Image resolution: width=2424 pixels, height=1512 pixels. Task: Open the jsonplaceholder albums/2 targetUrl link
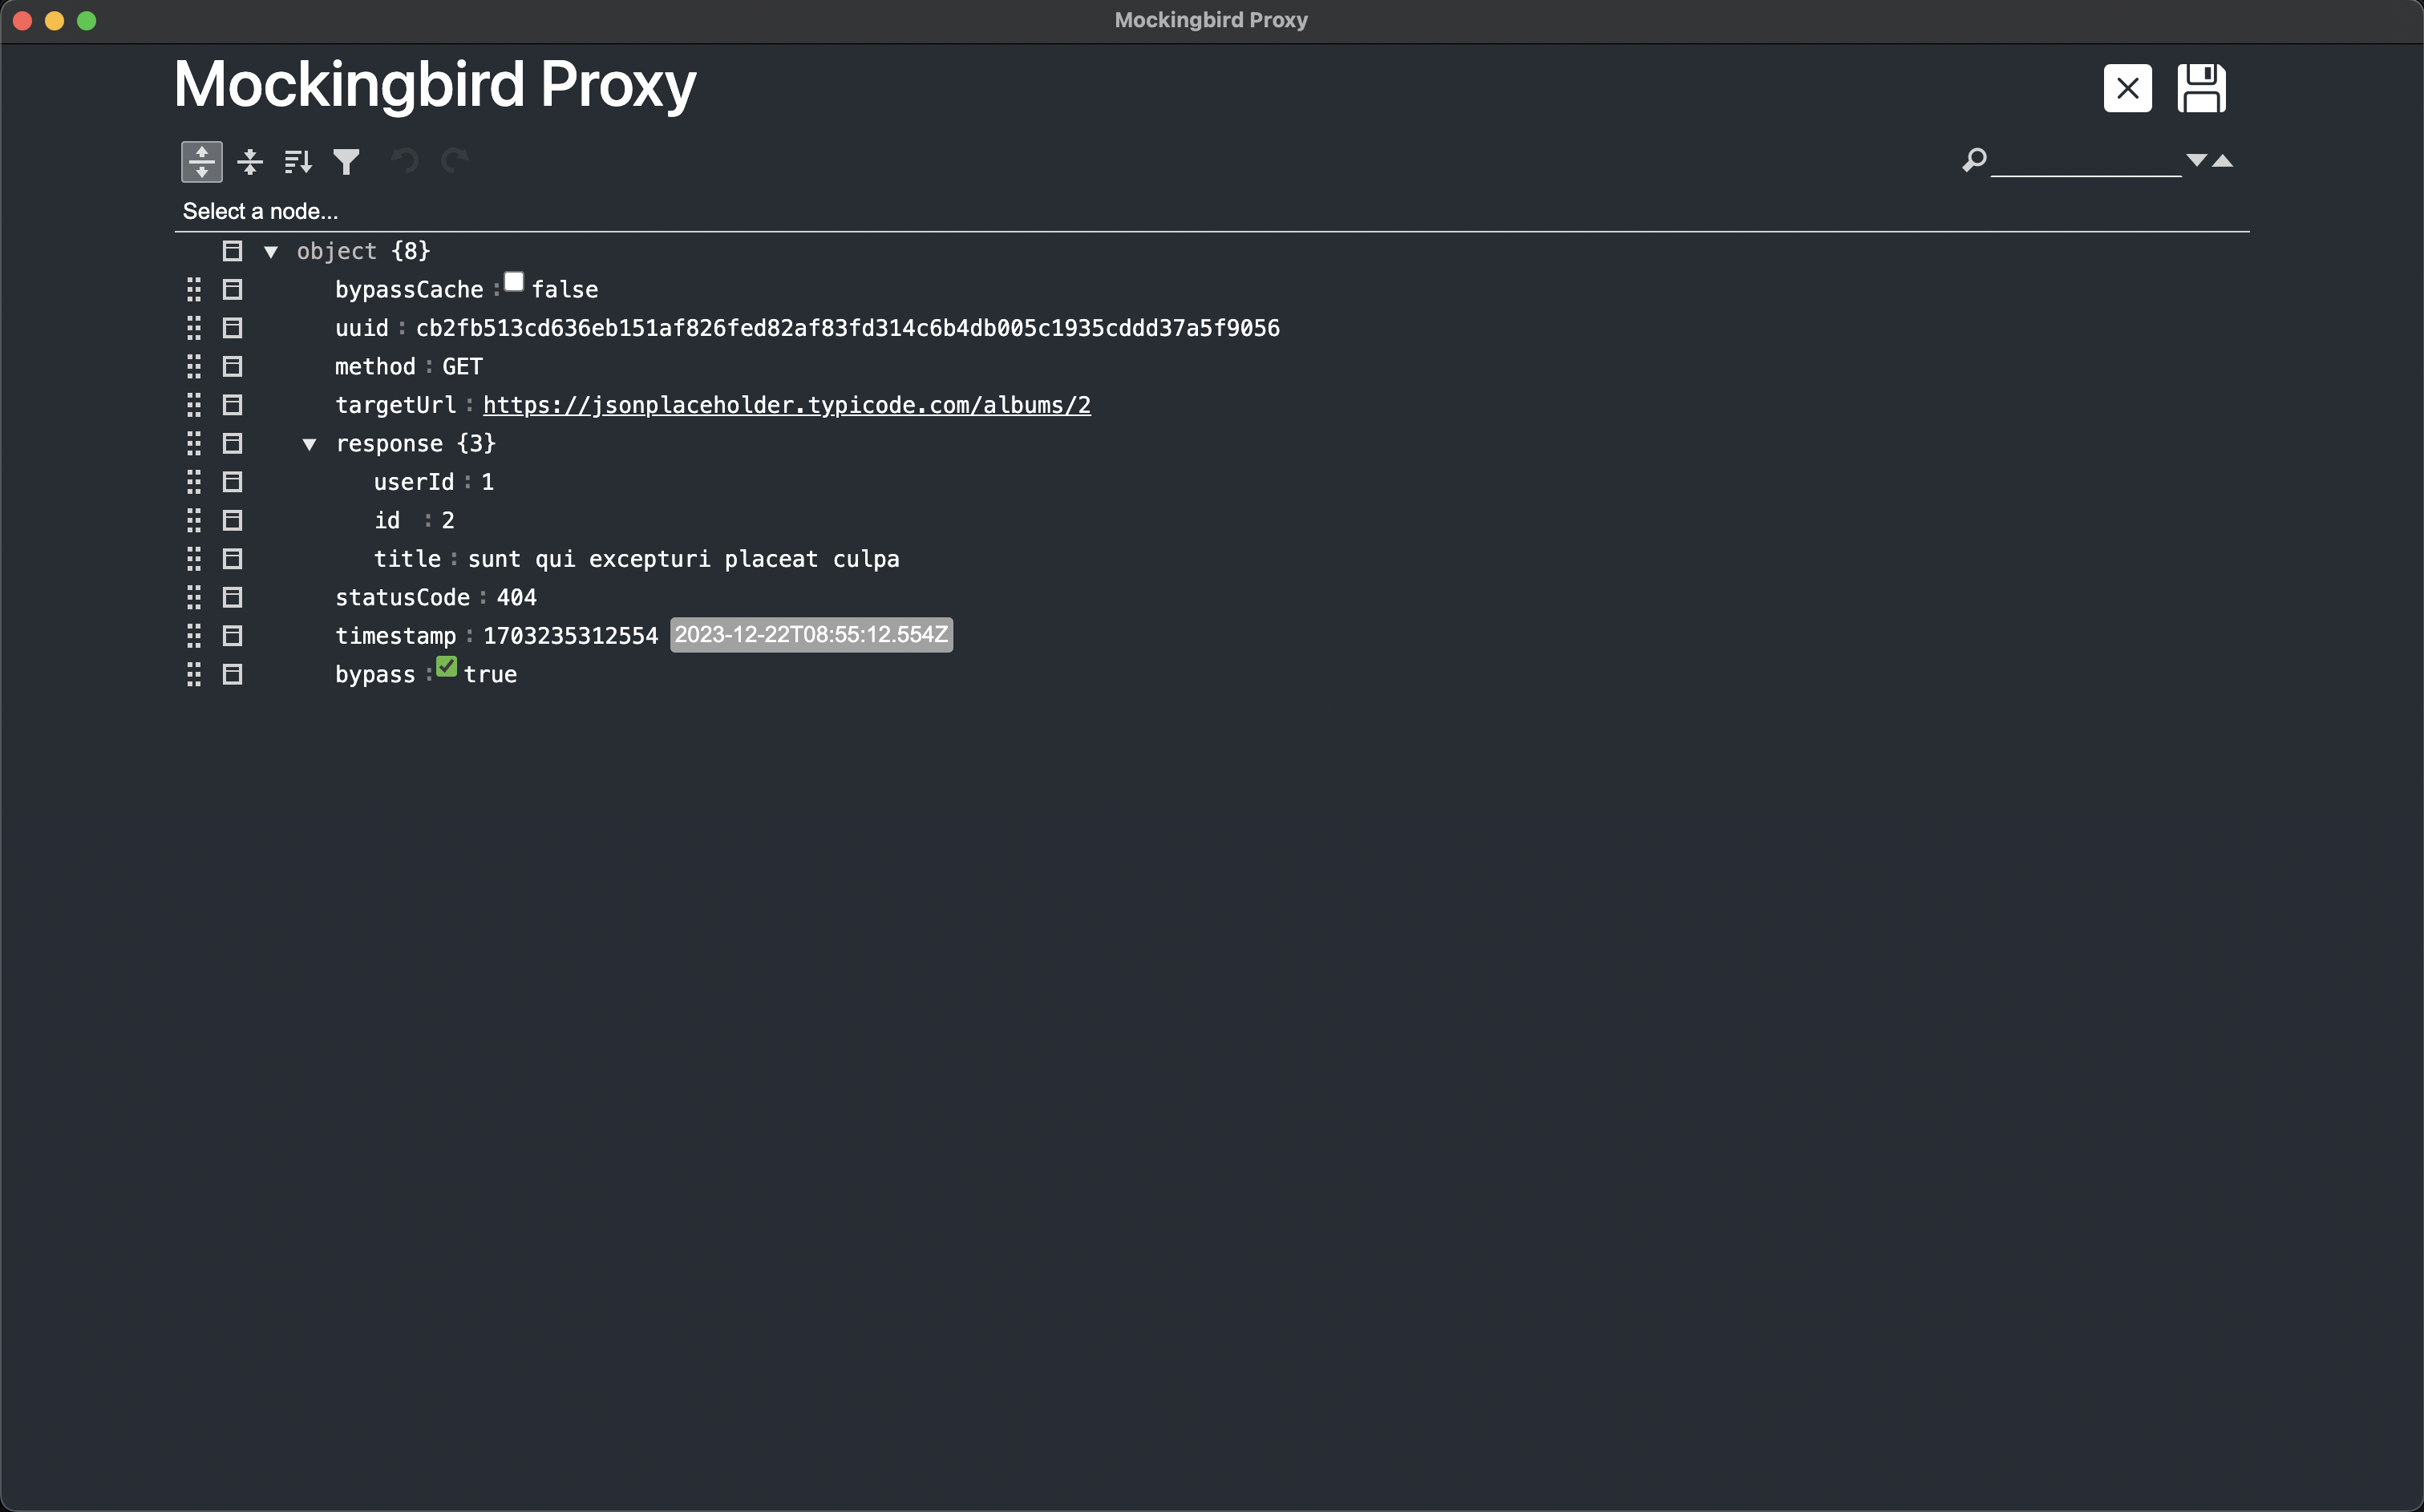786,405
